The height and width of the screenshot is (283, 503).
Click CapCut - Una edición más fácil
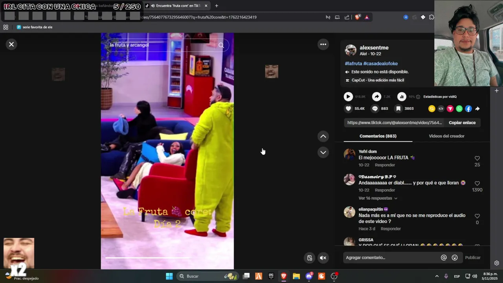[378, 80]
